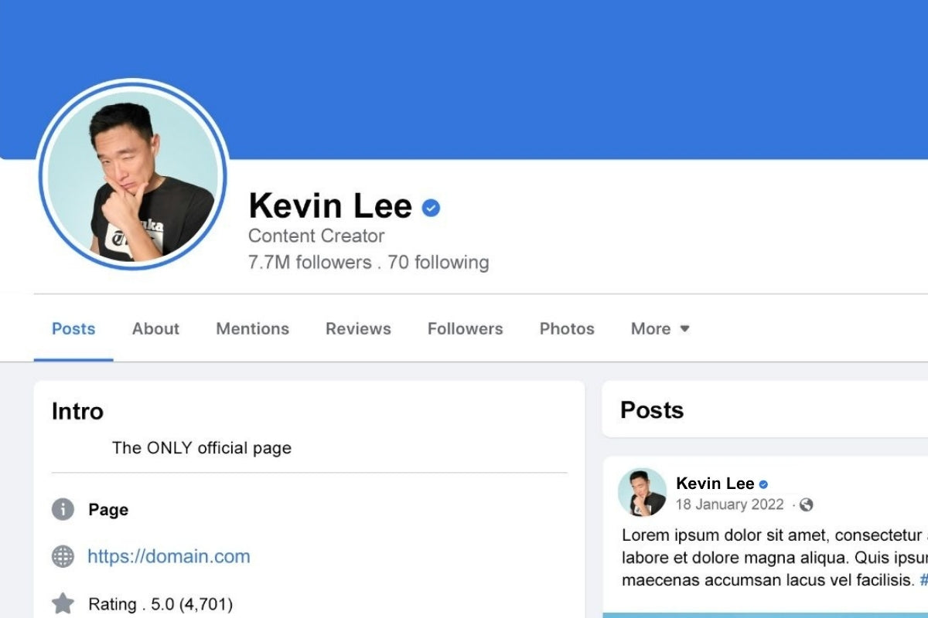Select the Reviews tab
This screenshot has width=928, height=618.
[x=358, y=328]
